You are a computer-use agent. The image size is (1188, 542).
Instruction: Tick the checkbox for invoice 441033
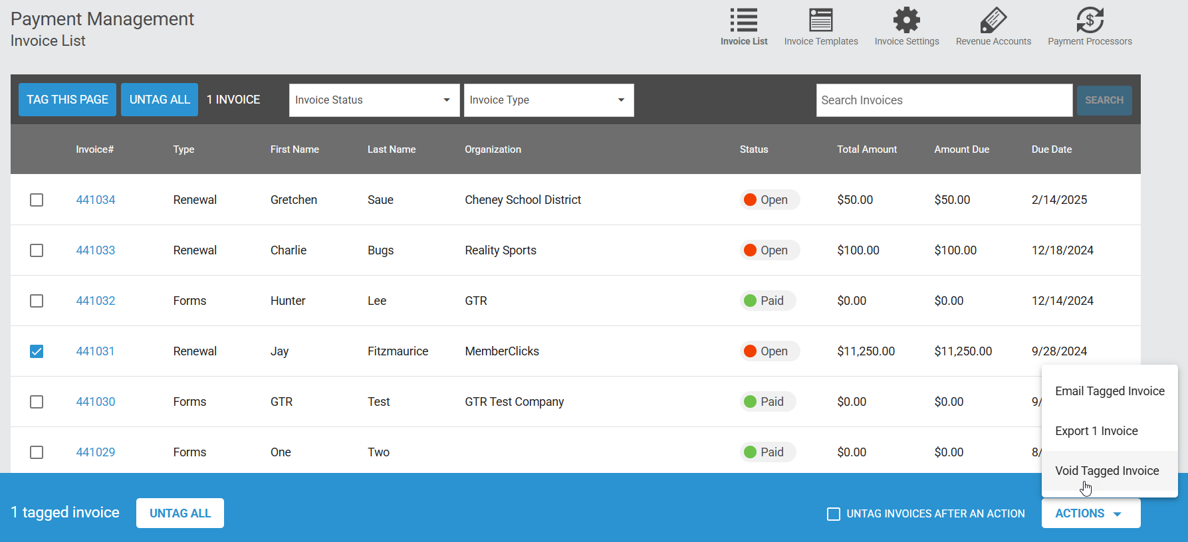(x=37, y=250)
